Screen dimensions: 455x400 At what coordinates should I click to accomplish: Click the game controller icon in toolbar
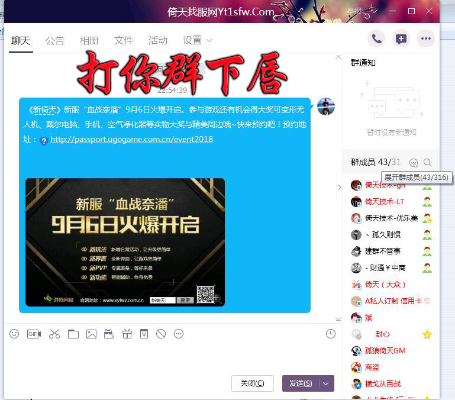click(109, 334)
